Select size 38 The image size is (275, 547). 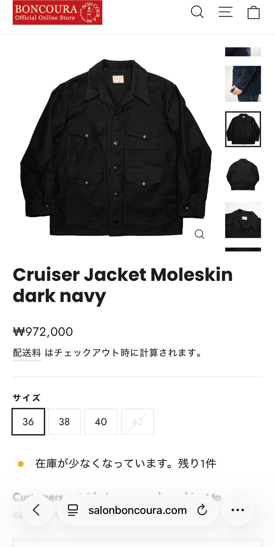point(64,422)
